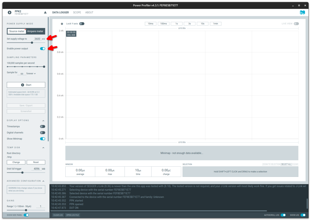Click Select All in the selection panel

click(x=286, y=164)
